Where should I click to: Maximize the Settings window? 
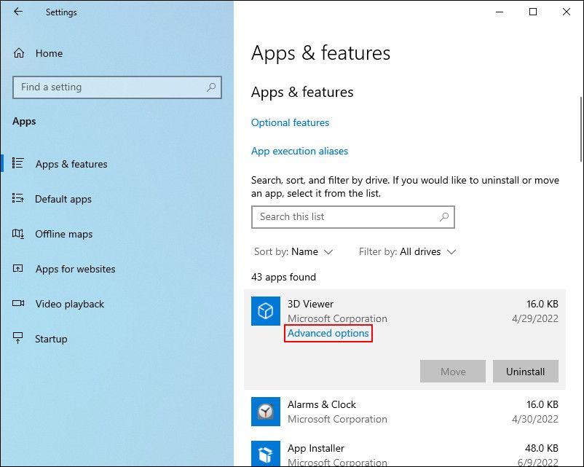(x=533, y=12)
